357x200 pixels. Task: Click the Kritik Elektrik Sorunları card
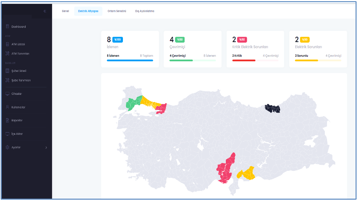point(255,49)
